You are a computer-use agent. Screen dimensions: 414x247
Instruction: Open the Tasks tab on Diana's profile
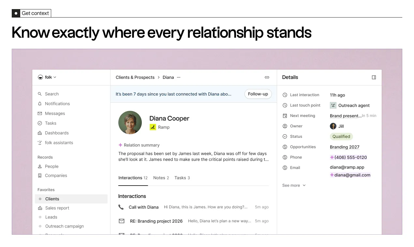[x=182, y=178]
